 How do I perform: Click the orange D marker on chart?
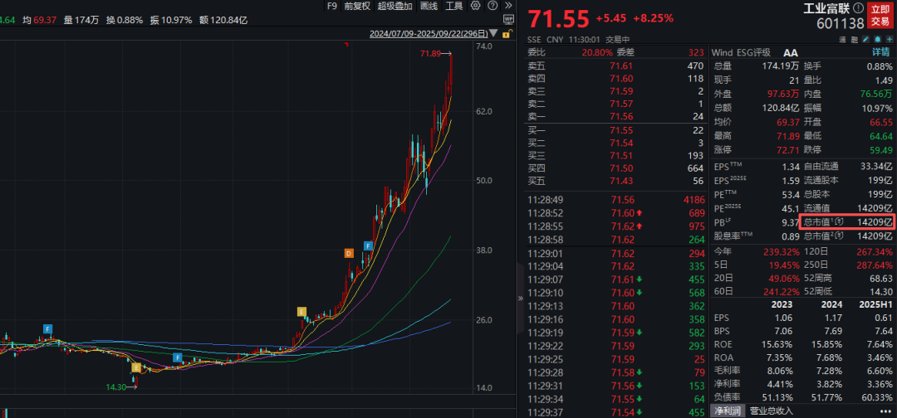click(350, 253)
